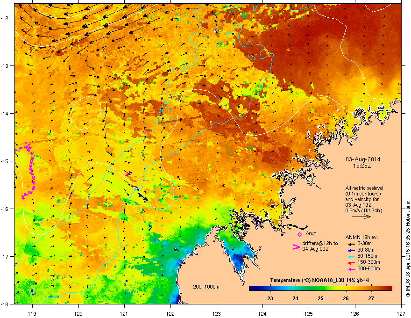Click the dark red end of temperature colorbar
411x318 pixels.
pos(389,289)
